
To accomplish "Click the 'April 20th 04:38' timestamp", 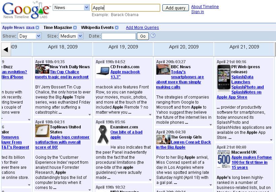I will click(171, 132).
